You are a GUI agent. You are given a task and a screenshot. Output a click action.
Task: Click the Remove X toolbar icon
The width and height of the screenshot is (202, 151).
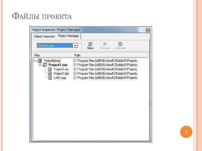coord(105,44)
